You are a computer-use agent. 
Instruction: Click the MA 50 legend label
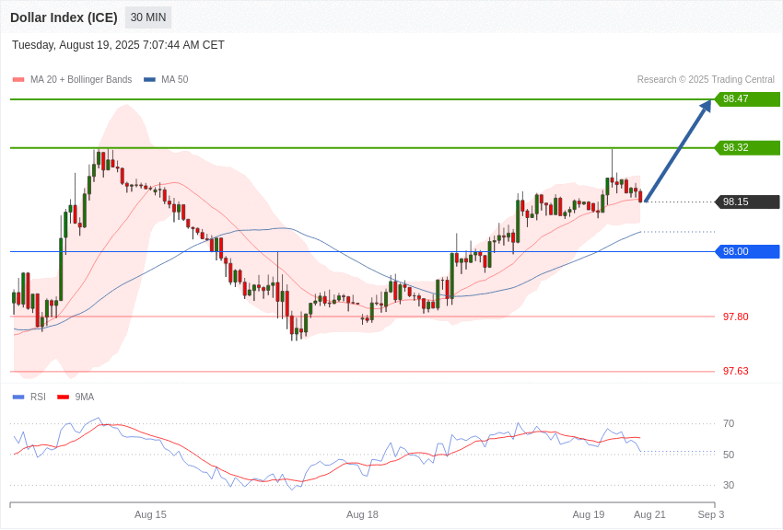click(174, 79)
